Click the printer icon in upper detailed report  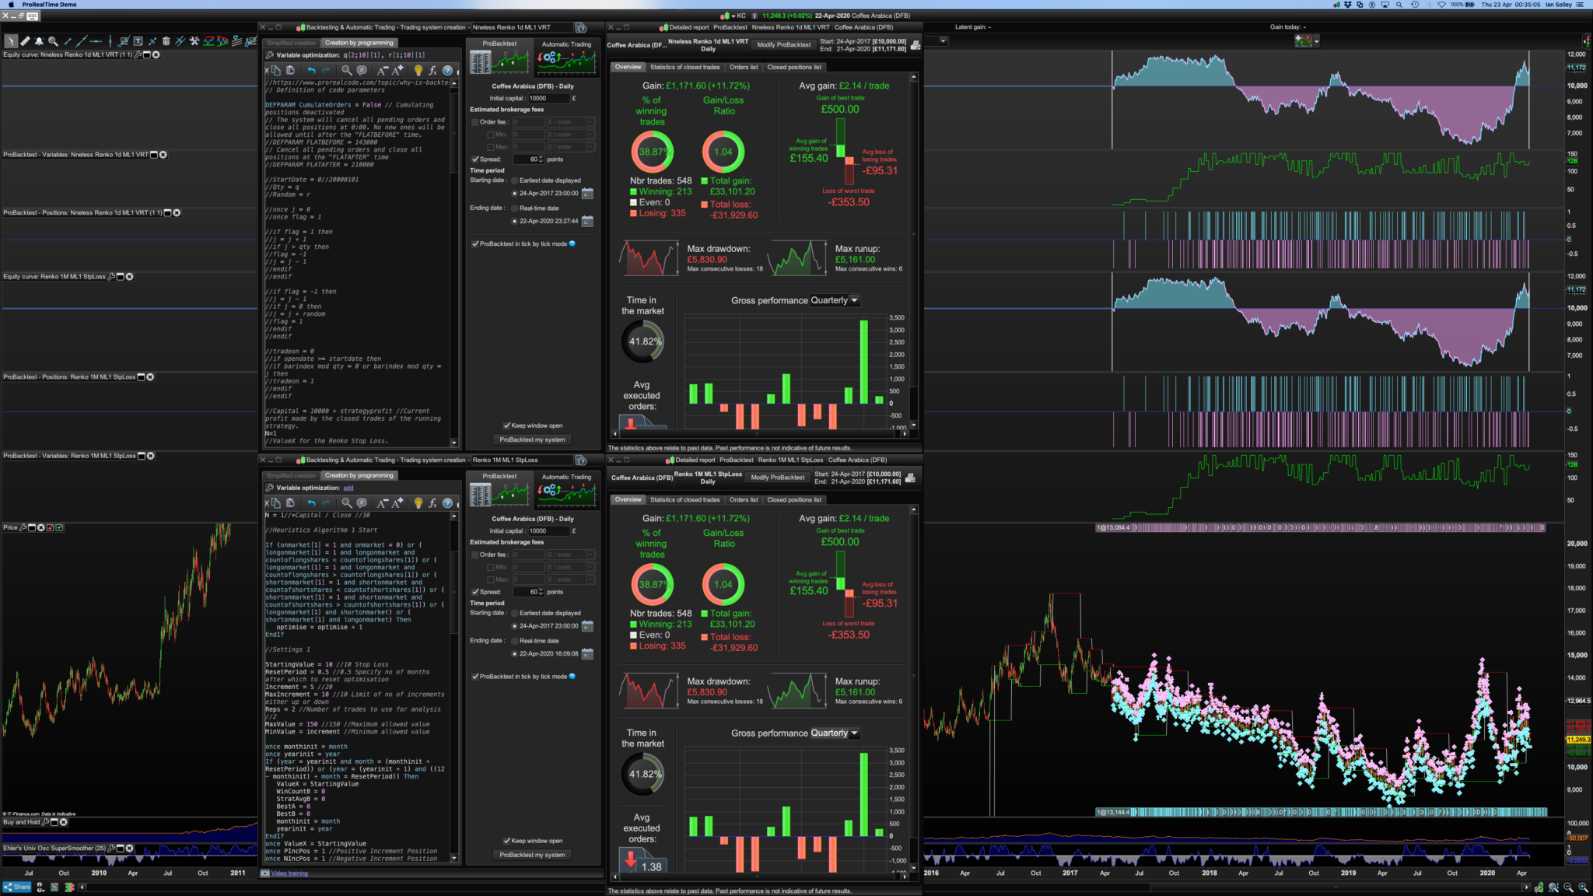[916, 45]
